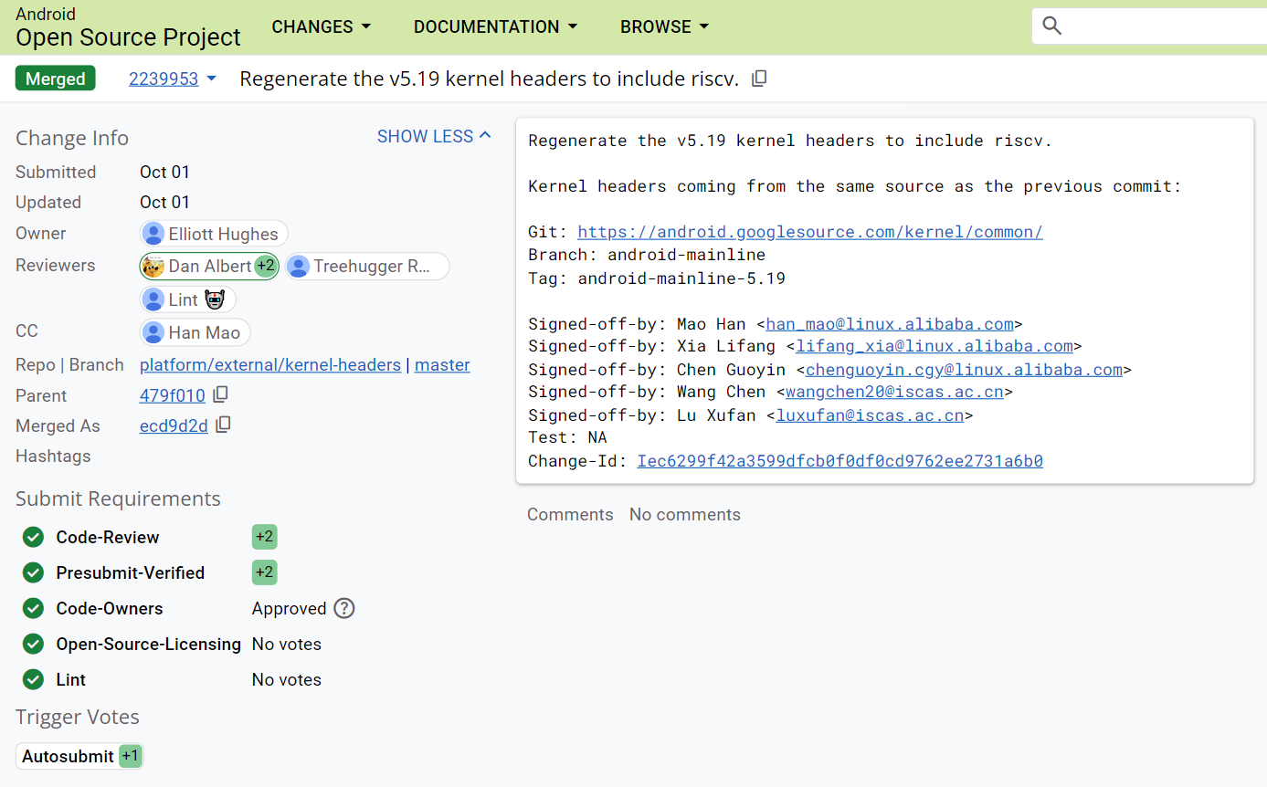This screenshot has width=1267, height=787.
Task: Open platform/external/kernel-headers repo link
Action: pyautogui.click(x=269, y=365)
